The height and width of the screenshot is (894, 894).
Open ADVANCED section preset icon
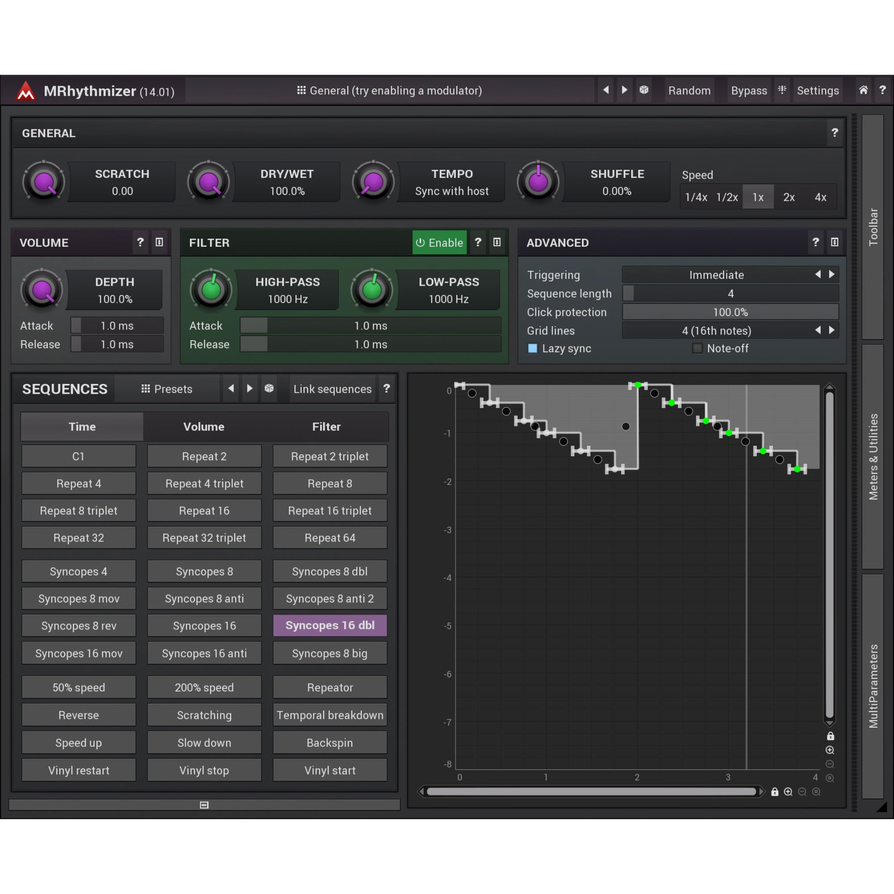click(x=835, y=242)
